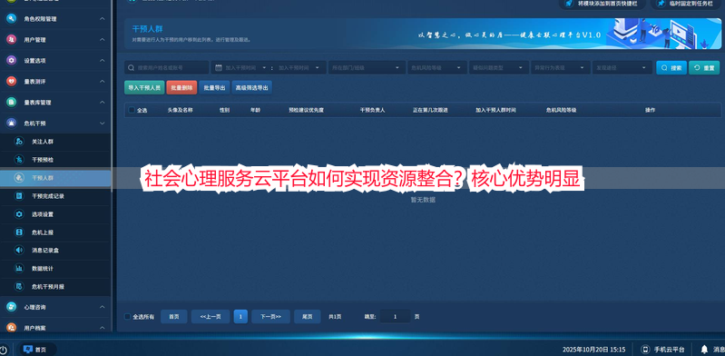Open 数据统计 menu item

pyautogui.click(x=55, y=268)
